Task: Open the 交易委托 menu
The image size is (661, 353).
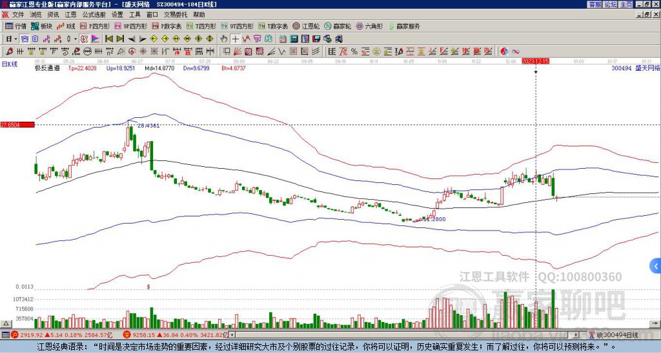Action: click(176, 15)
